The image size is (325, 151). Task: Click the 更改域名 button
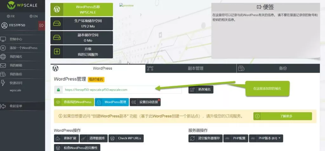[201, 90]
